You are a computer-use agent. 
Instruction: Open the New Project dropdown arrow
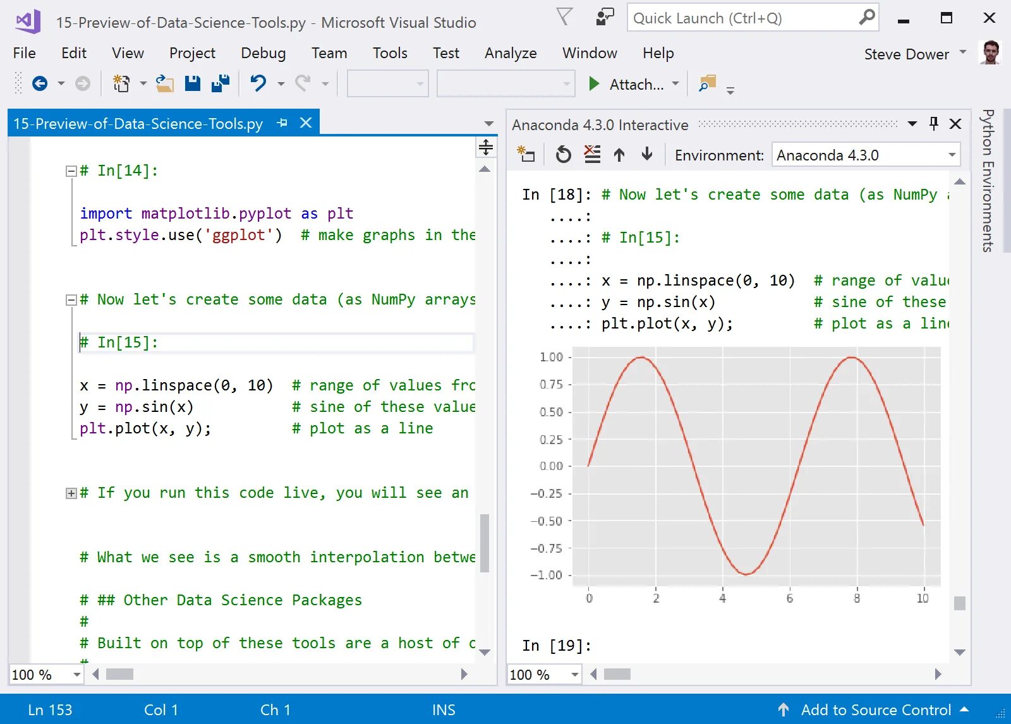(x=143, y=83)
